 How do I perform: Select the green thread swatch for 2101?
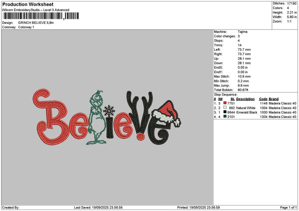(x=225, y=116)
